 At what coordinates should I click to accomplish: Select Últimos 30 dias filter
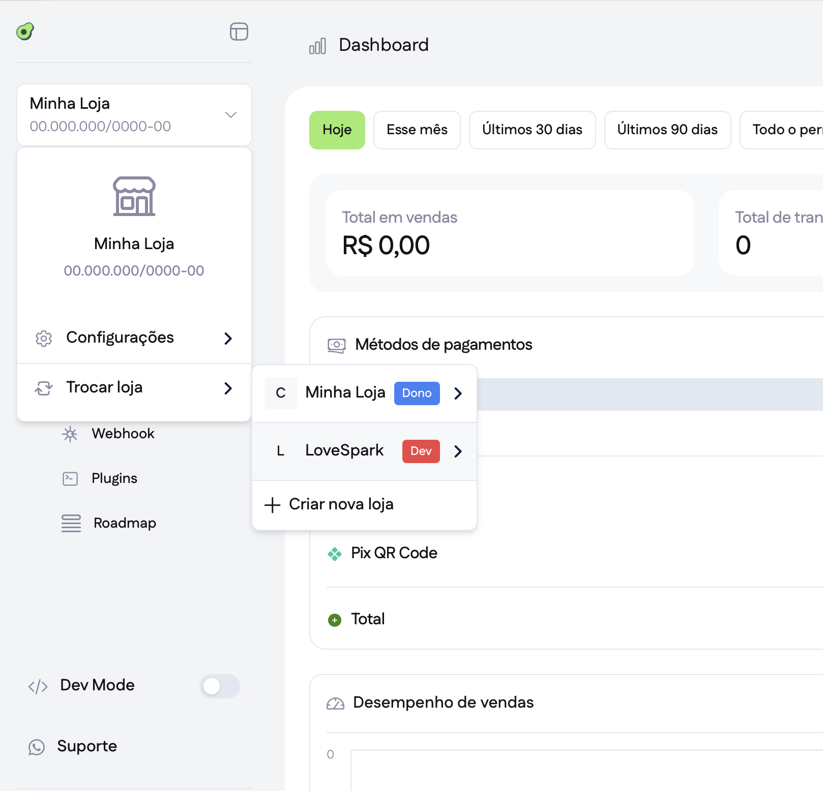pyautogui.click(x=532, y=130)
